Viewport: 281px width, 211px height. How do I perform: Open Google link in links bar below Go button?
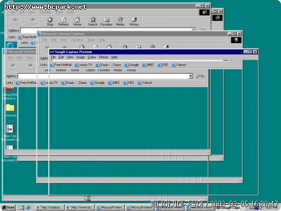[x=97, y=83]
